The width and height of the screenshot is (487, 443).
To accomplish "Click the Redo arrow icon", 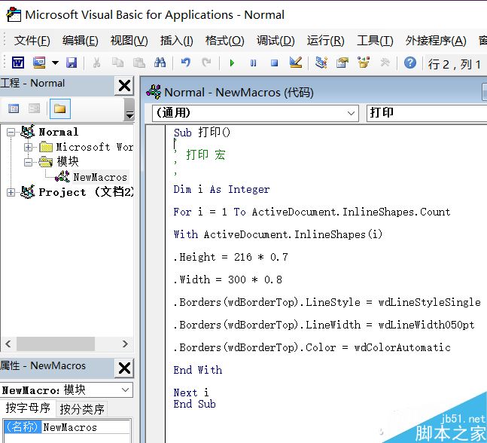I will pos(206,63).
